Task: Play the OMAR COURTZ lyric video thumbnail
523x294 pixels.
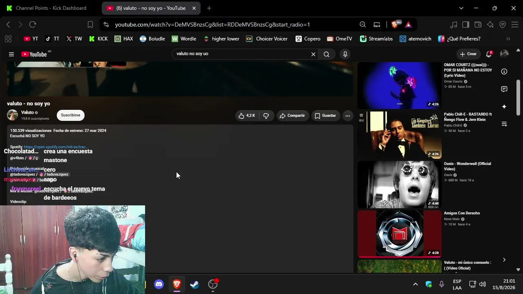Action: [x=400, y=85]
